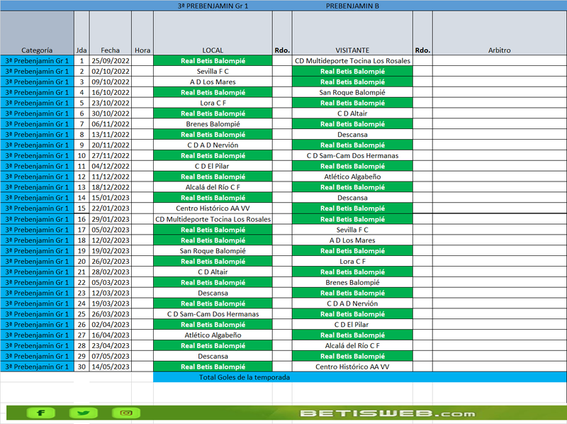Select C D A D Nervión under LOCAL
Screen dimensions: 567x424
click(x=213, y=145)
